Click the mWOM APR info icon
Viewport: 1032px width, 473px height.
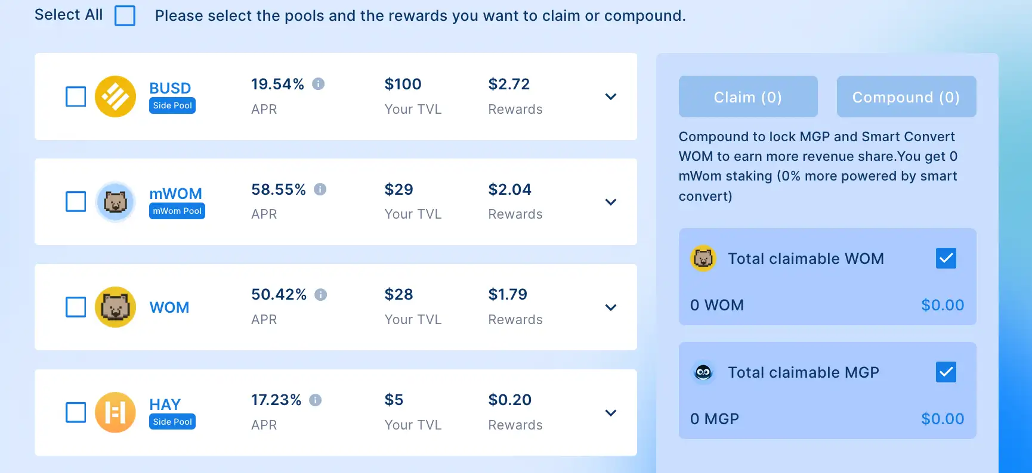click(320, 189)
